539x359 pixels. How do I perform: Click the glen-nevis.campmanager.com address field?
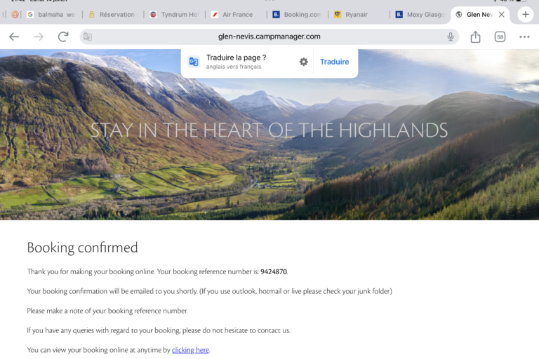pos(269,36)
